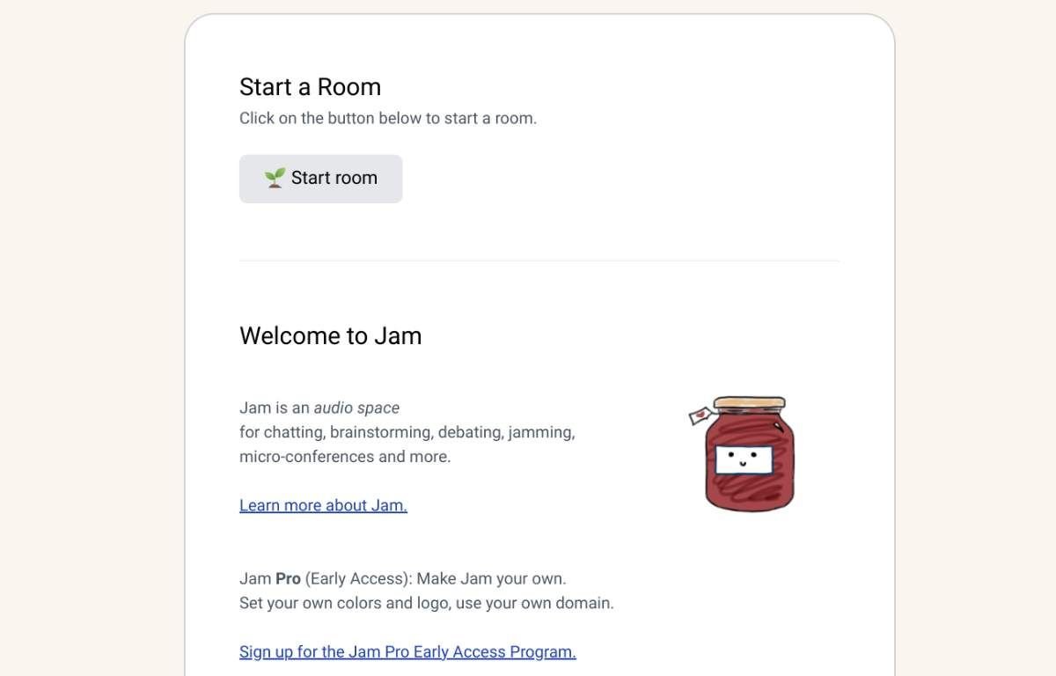Click the 'for chatting, brainstorming, debating, jamming' line

click(407, 432)
